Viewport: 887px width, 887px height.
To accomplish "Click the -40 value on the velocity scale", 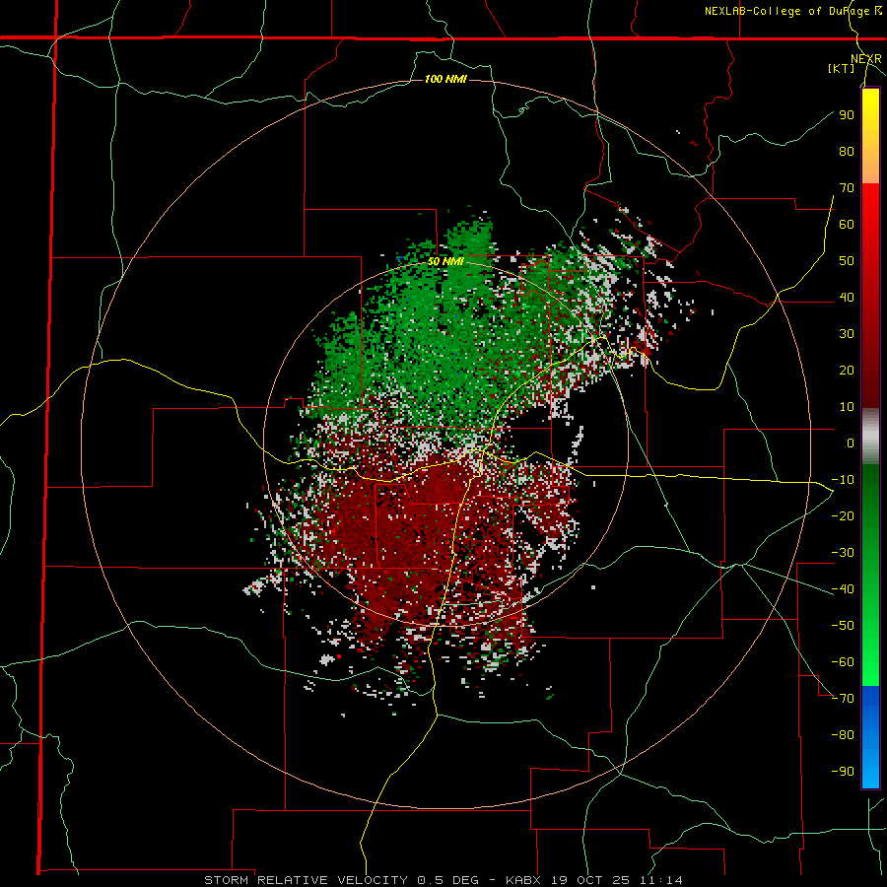I will [x=843, y=589].
